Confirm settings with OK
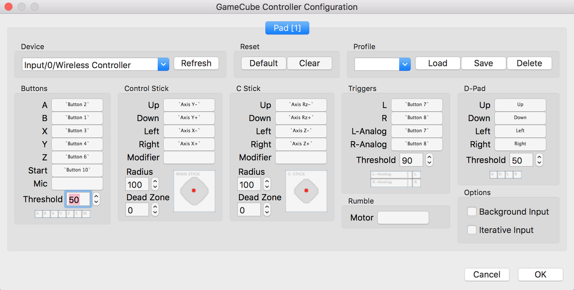Viewport: 574px width, 290px height. [x=540, y=274]
